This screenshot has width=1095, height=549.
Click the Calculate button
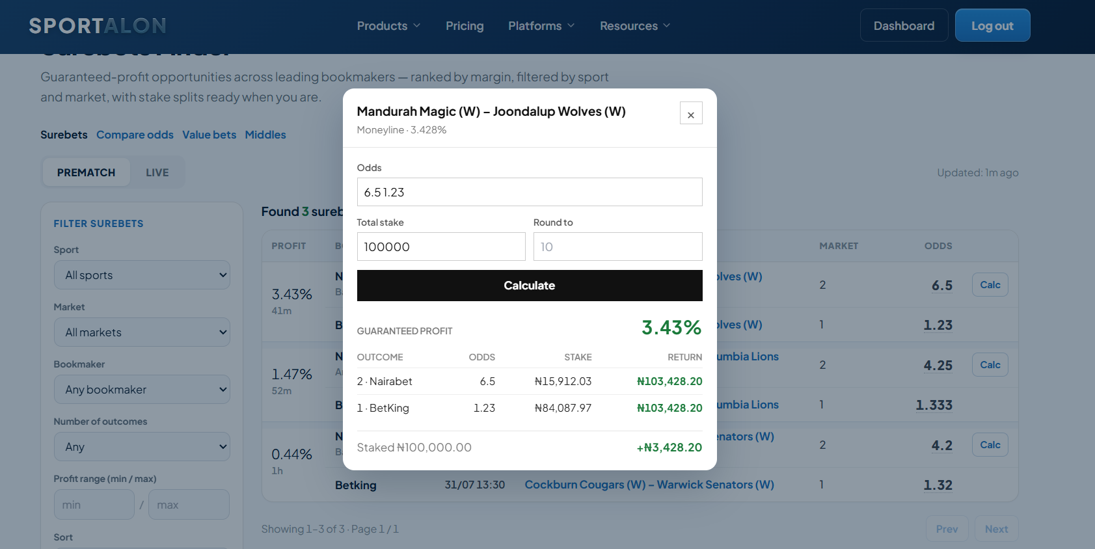[x=530, y=286]
